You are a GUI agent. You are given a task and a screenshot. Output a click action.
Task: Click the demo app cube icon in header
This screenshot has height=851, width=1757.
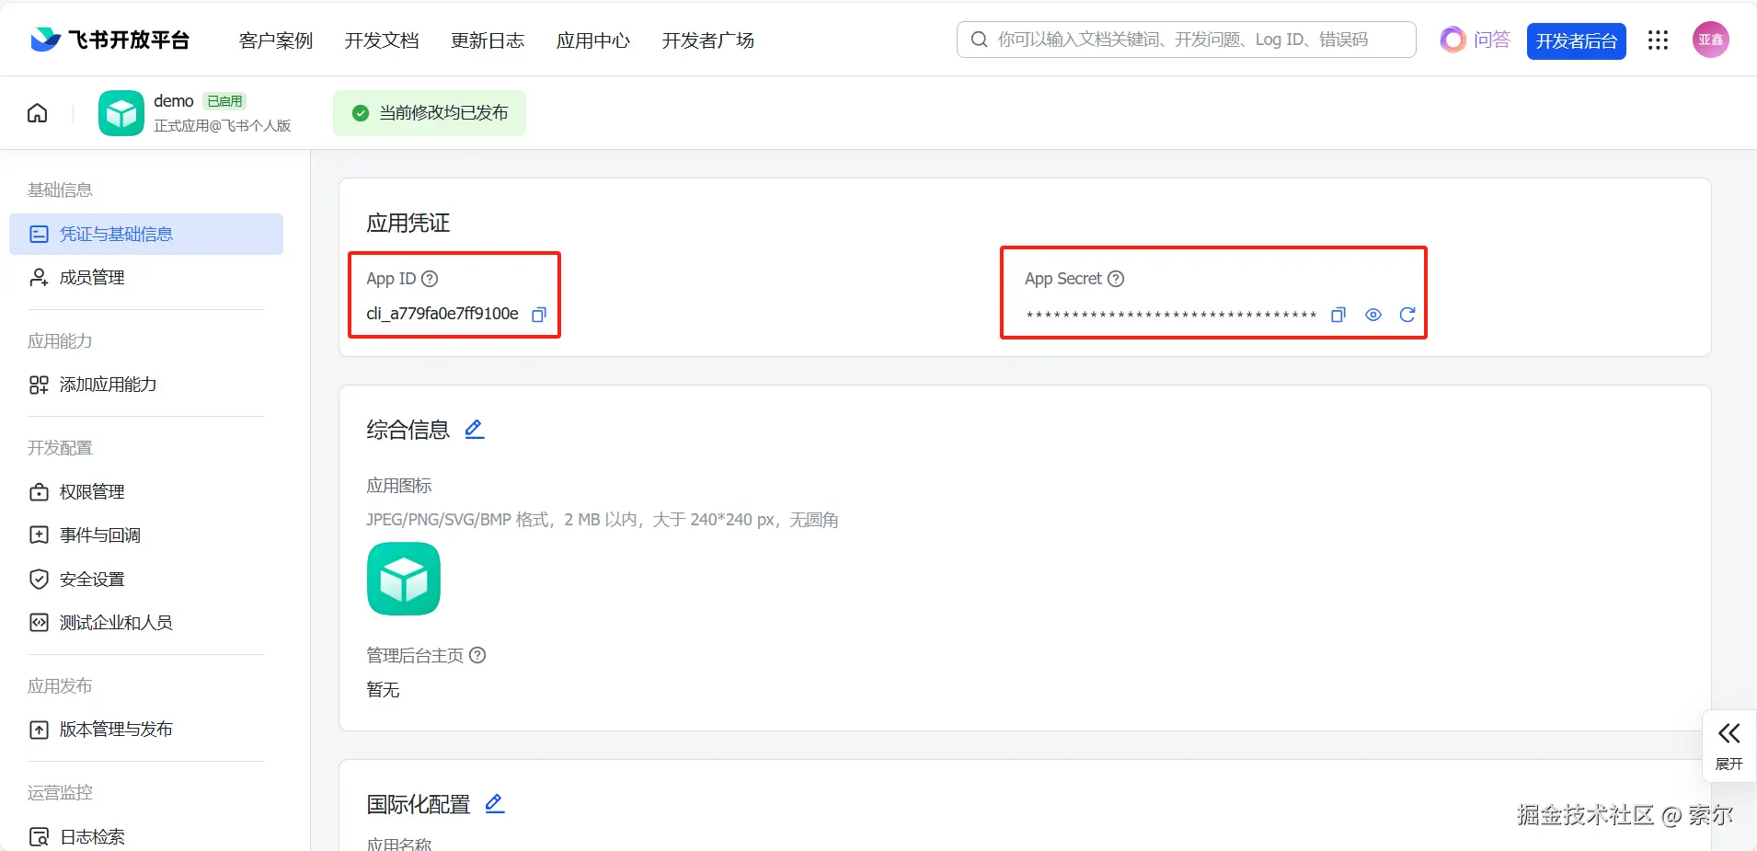[121, 113]
